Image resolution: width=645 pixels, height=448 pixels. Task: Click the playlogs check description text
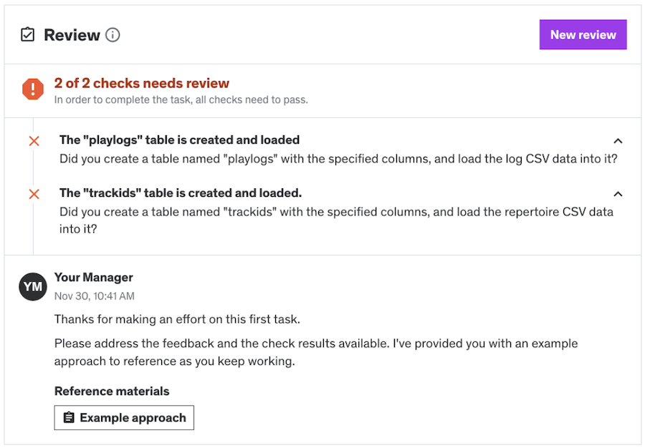tap(338, 159)
